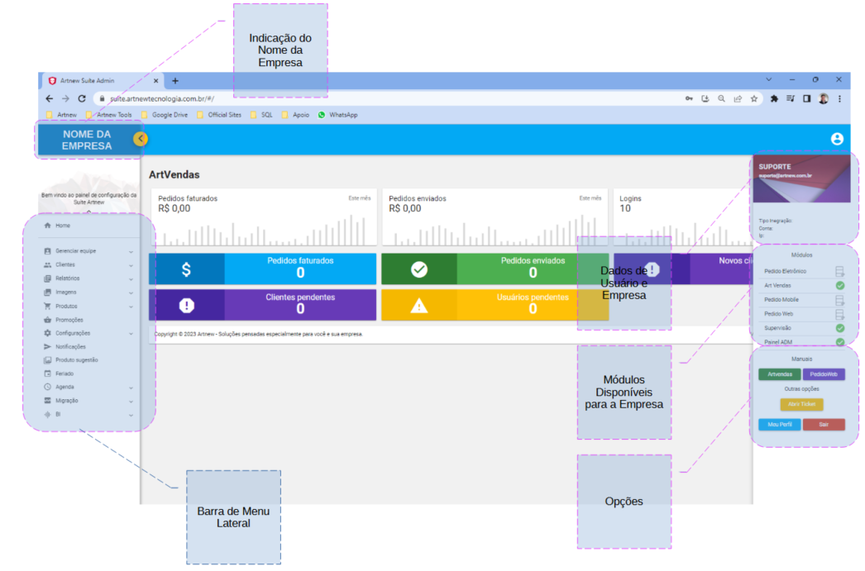
Task: Toggle the Art Vendas module green check
Action: click(x=839, y=286)
